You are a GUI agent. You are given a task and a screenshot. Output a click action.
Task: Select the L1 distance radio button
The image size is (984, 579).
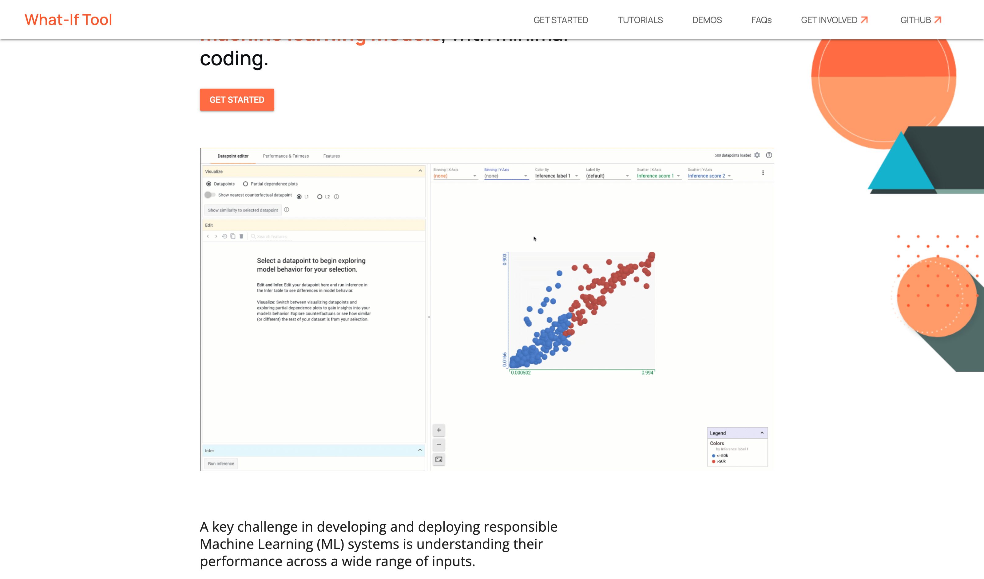click(x=299, y=197)
